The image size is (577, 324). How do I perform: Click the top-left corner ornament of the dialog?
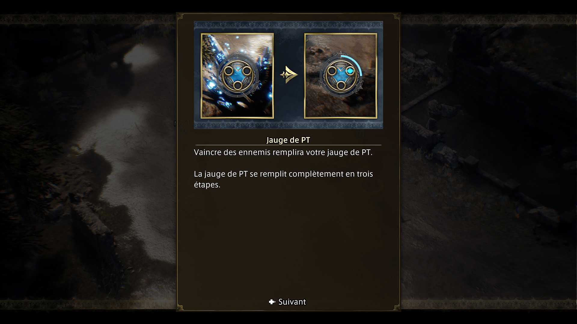pos(180,16)
